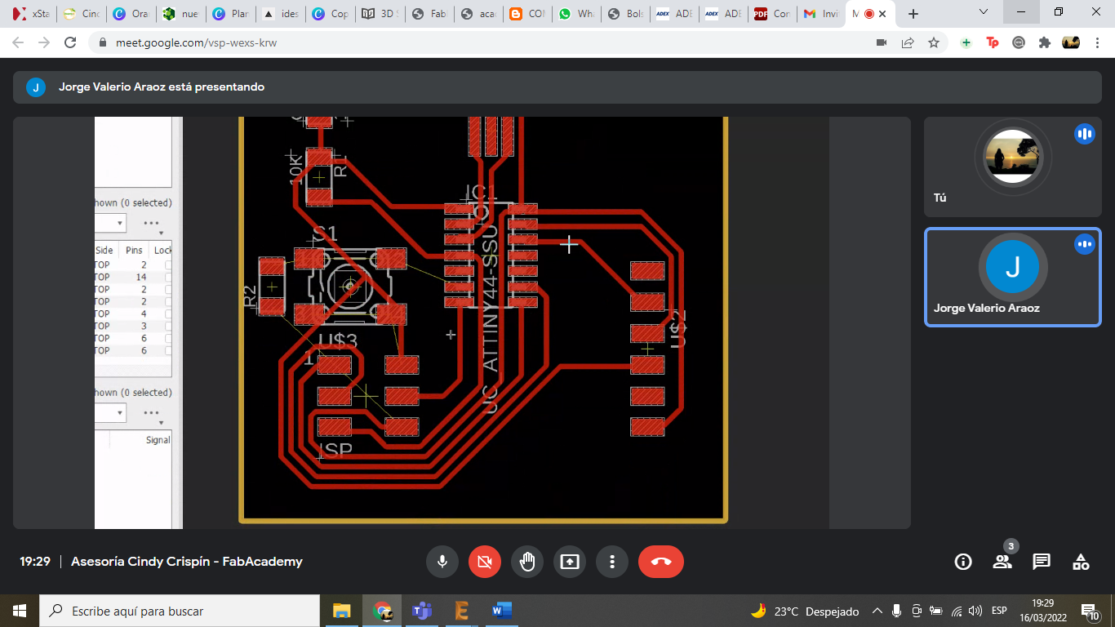This screenshot has width=1115, height=627.
Task: Mute the microphone in the call
Action: point(442,562)
